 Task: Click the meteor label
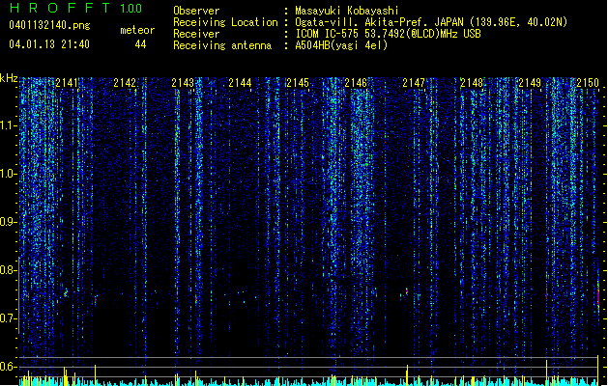pyautogui.click(x=137, y=30)
